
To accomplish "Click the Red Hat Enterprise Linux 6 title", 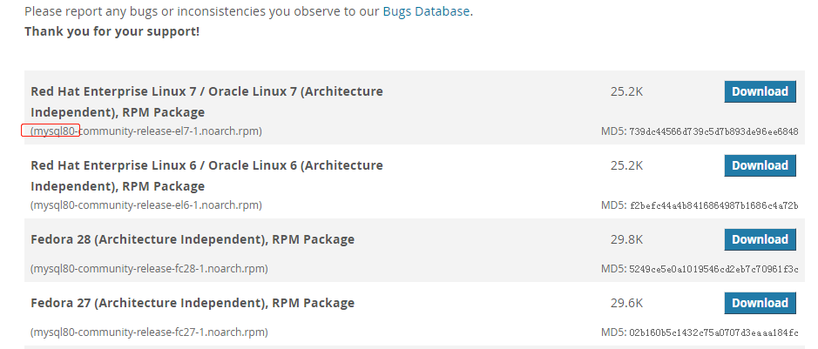I will pyautogui.click(x=206, y=176).
